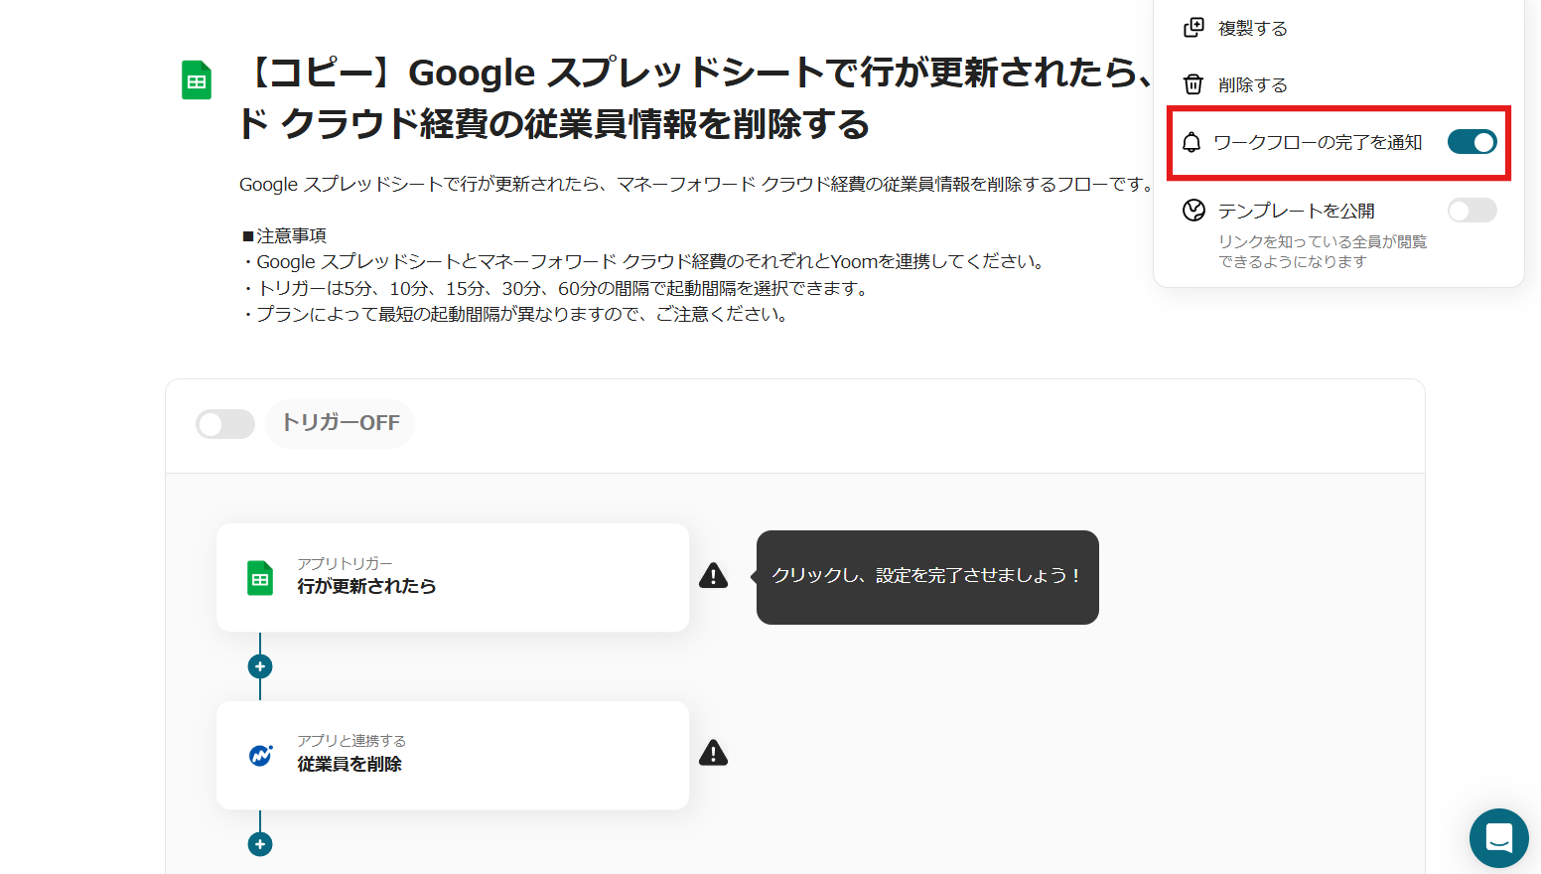Viewport: 1541px width, 874px height.
Task: Click warning icon next to 行が更新されたら
Action: click(713, 576)
